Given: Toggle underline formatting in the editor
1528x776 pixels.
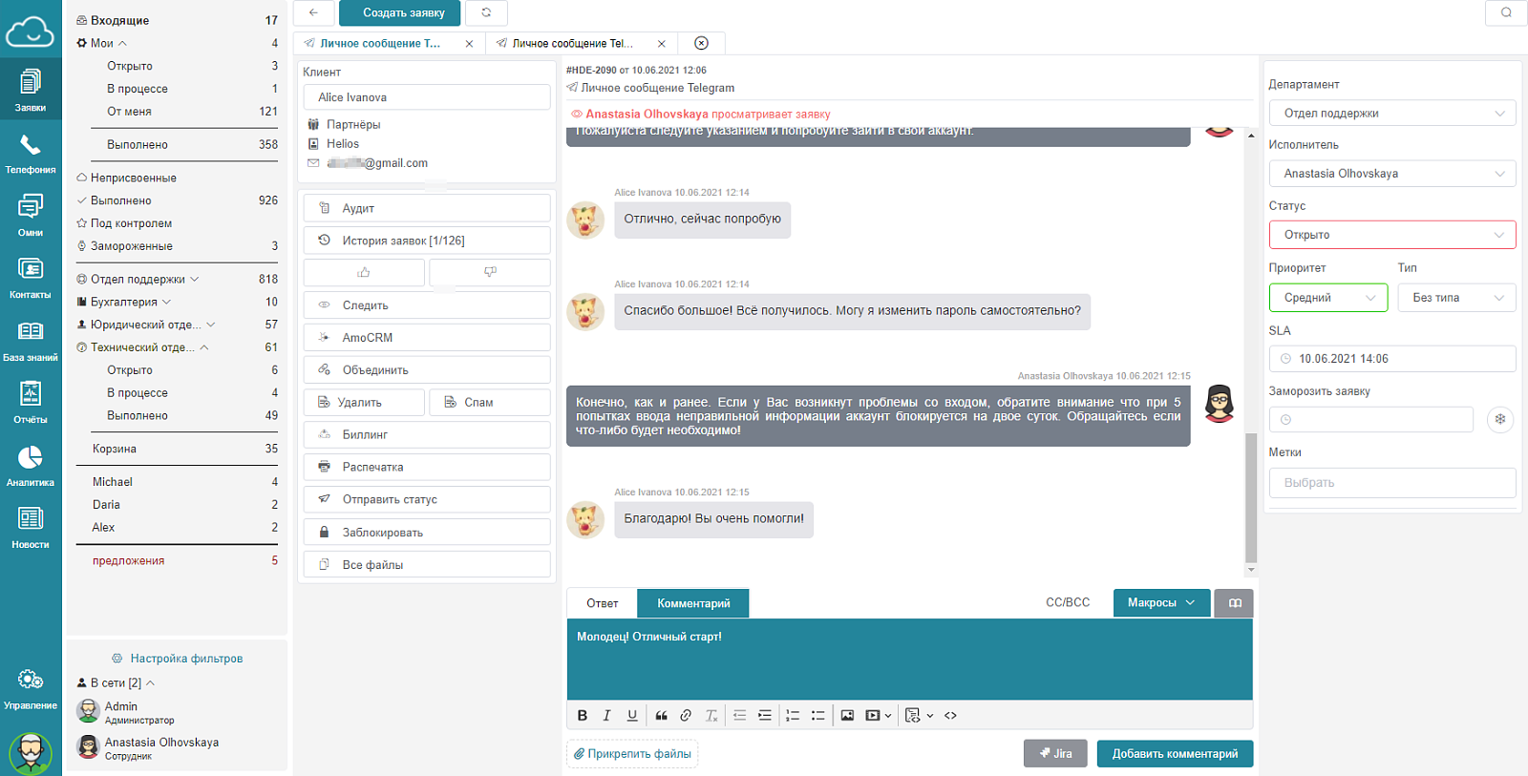Looking at the screenshot, I should [x=632, y=715].
